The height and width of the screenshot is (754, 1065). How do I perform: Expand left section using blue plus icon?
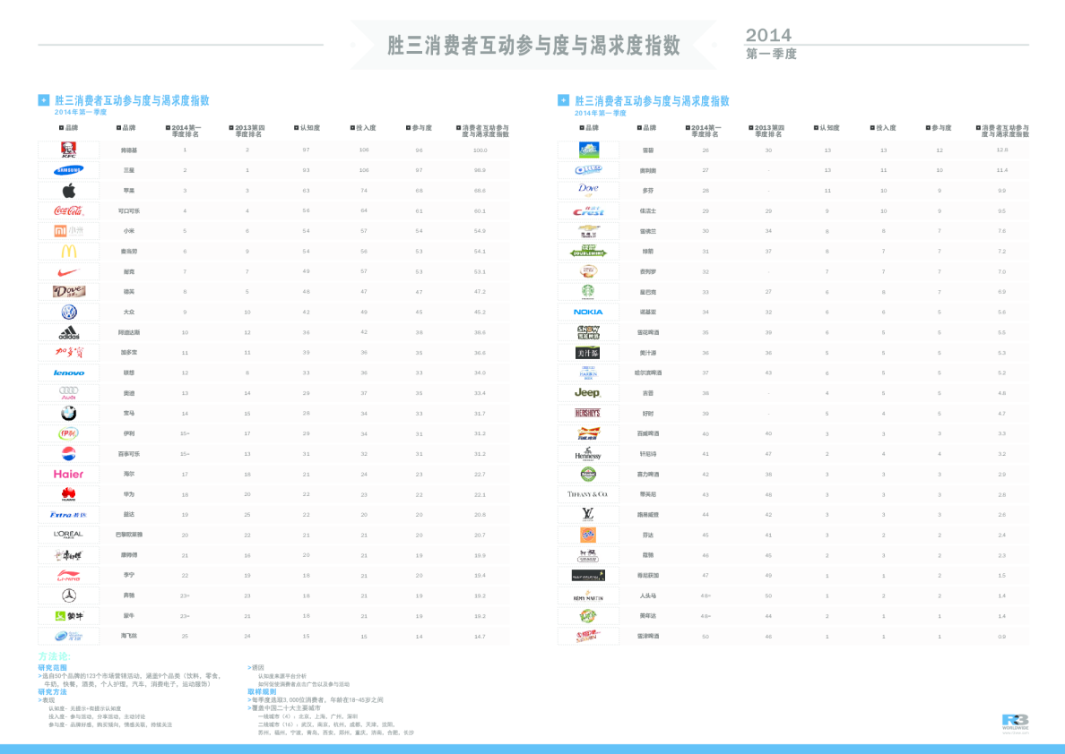pos(43,100)
